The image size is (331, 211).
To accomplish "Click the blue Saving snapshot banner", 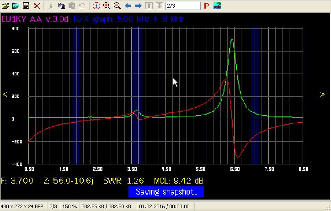I will coord(166,192).
